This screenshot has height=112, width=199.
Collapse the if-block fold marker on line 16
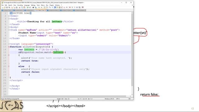[x=9, y=55]
